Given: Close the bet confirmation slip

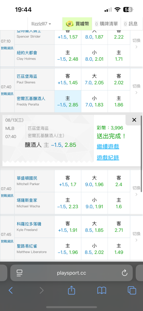Looking at the screenshot, I should pos(134,120).
